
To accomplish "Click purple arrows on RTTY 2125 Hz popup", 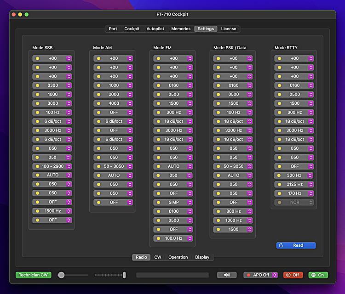I will point(310,184).
